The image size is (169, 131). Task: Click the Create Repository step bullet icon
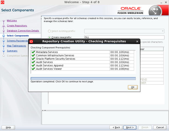click(x=4, y=26)
